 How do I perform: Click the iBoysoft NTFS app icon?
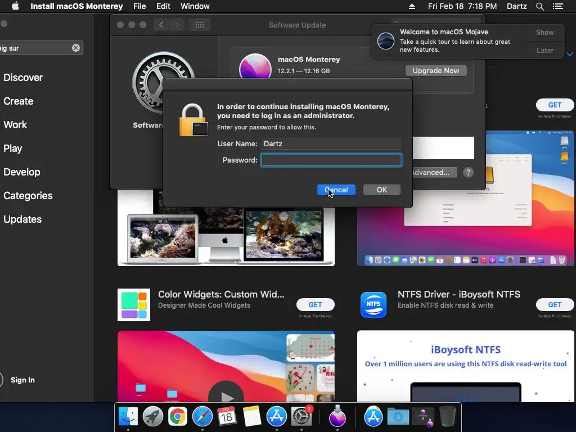click(373, 304)
